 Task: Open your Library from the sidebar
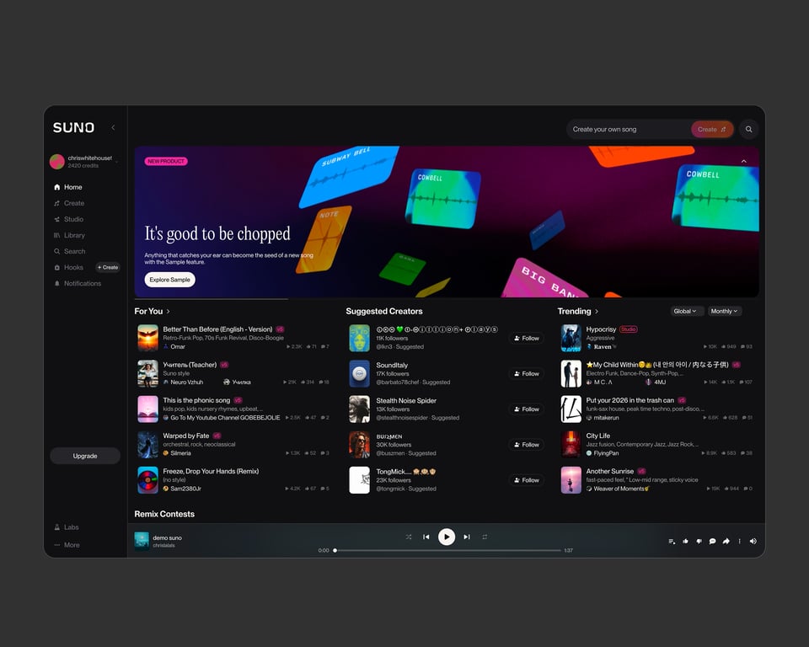[73, 235]
